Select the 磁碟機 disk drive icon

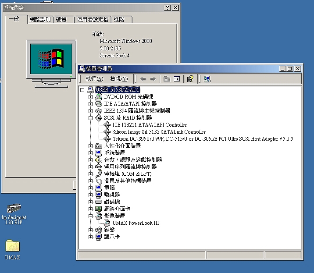coord(98,202)
